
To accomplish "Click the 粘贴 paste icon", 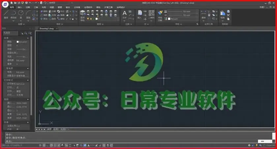I will (x=223, y=15).
